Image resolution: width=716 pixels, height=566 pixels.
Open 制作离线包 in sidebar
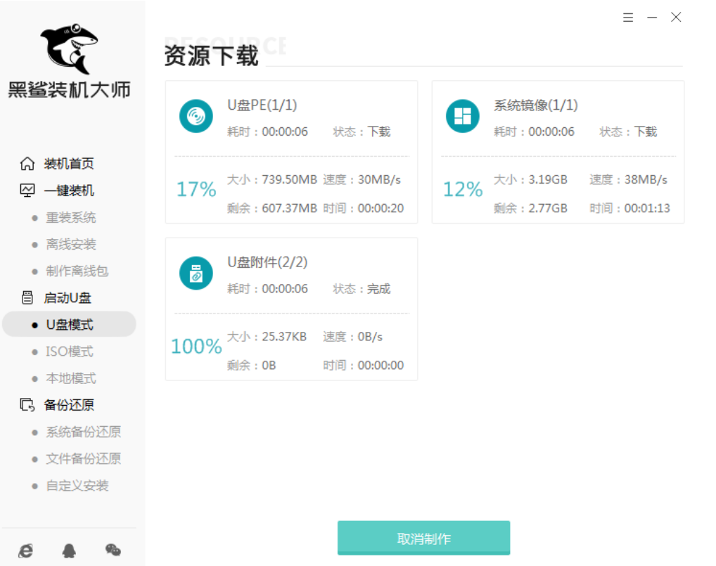point(77,271)
